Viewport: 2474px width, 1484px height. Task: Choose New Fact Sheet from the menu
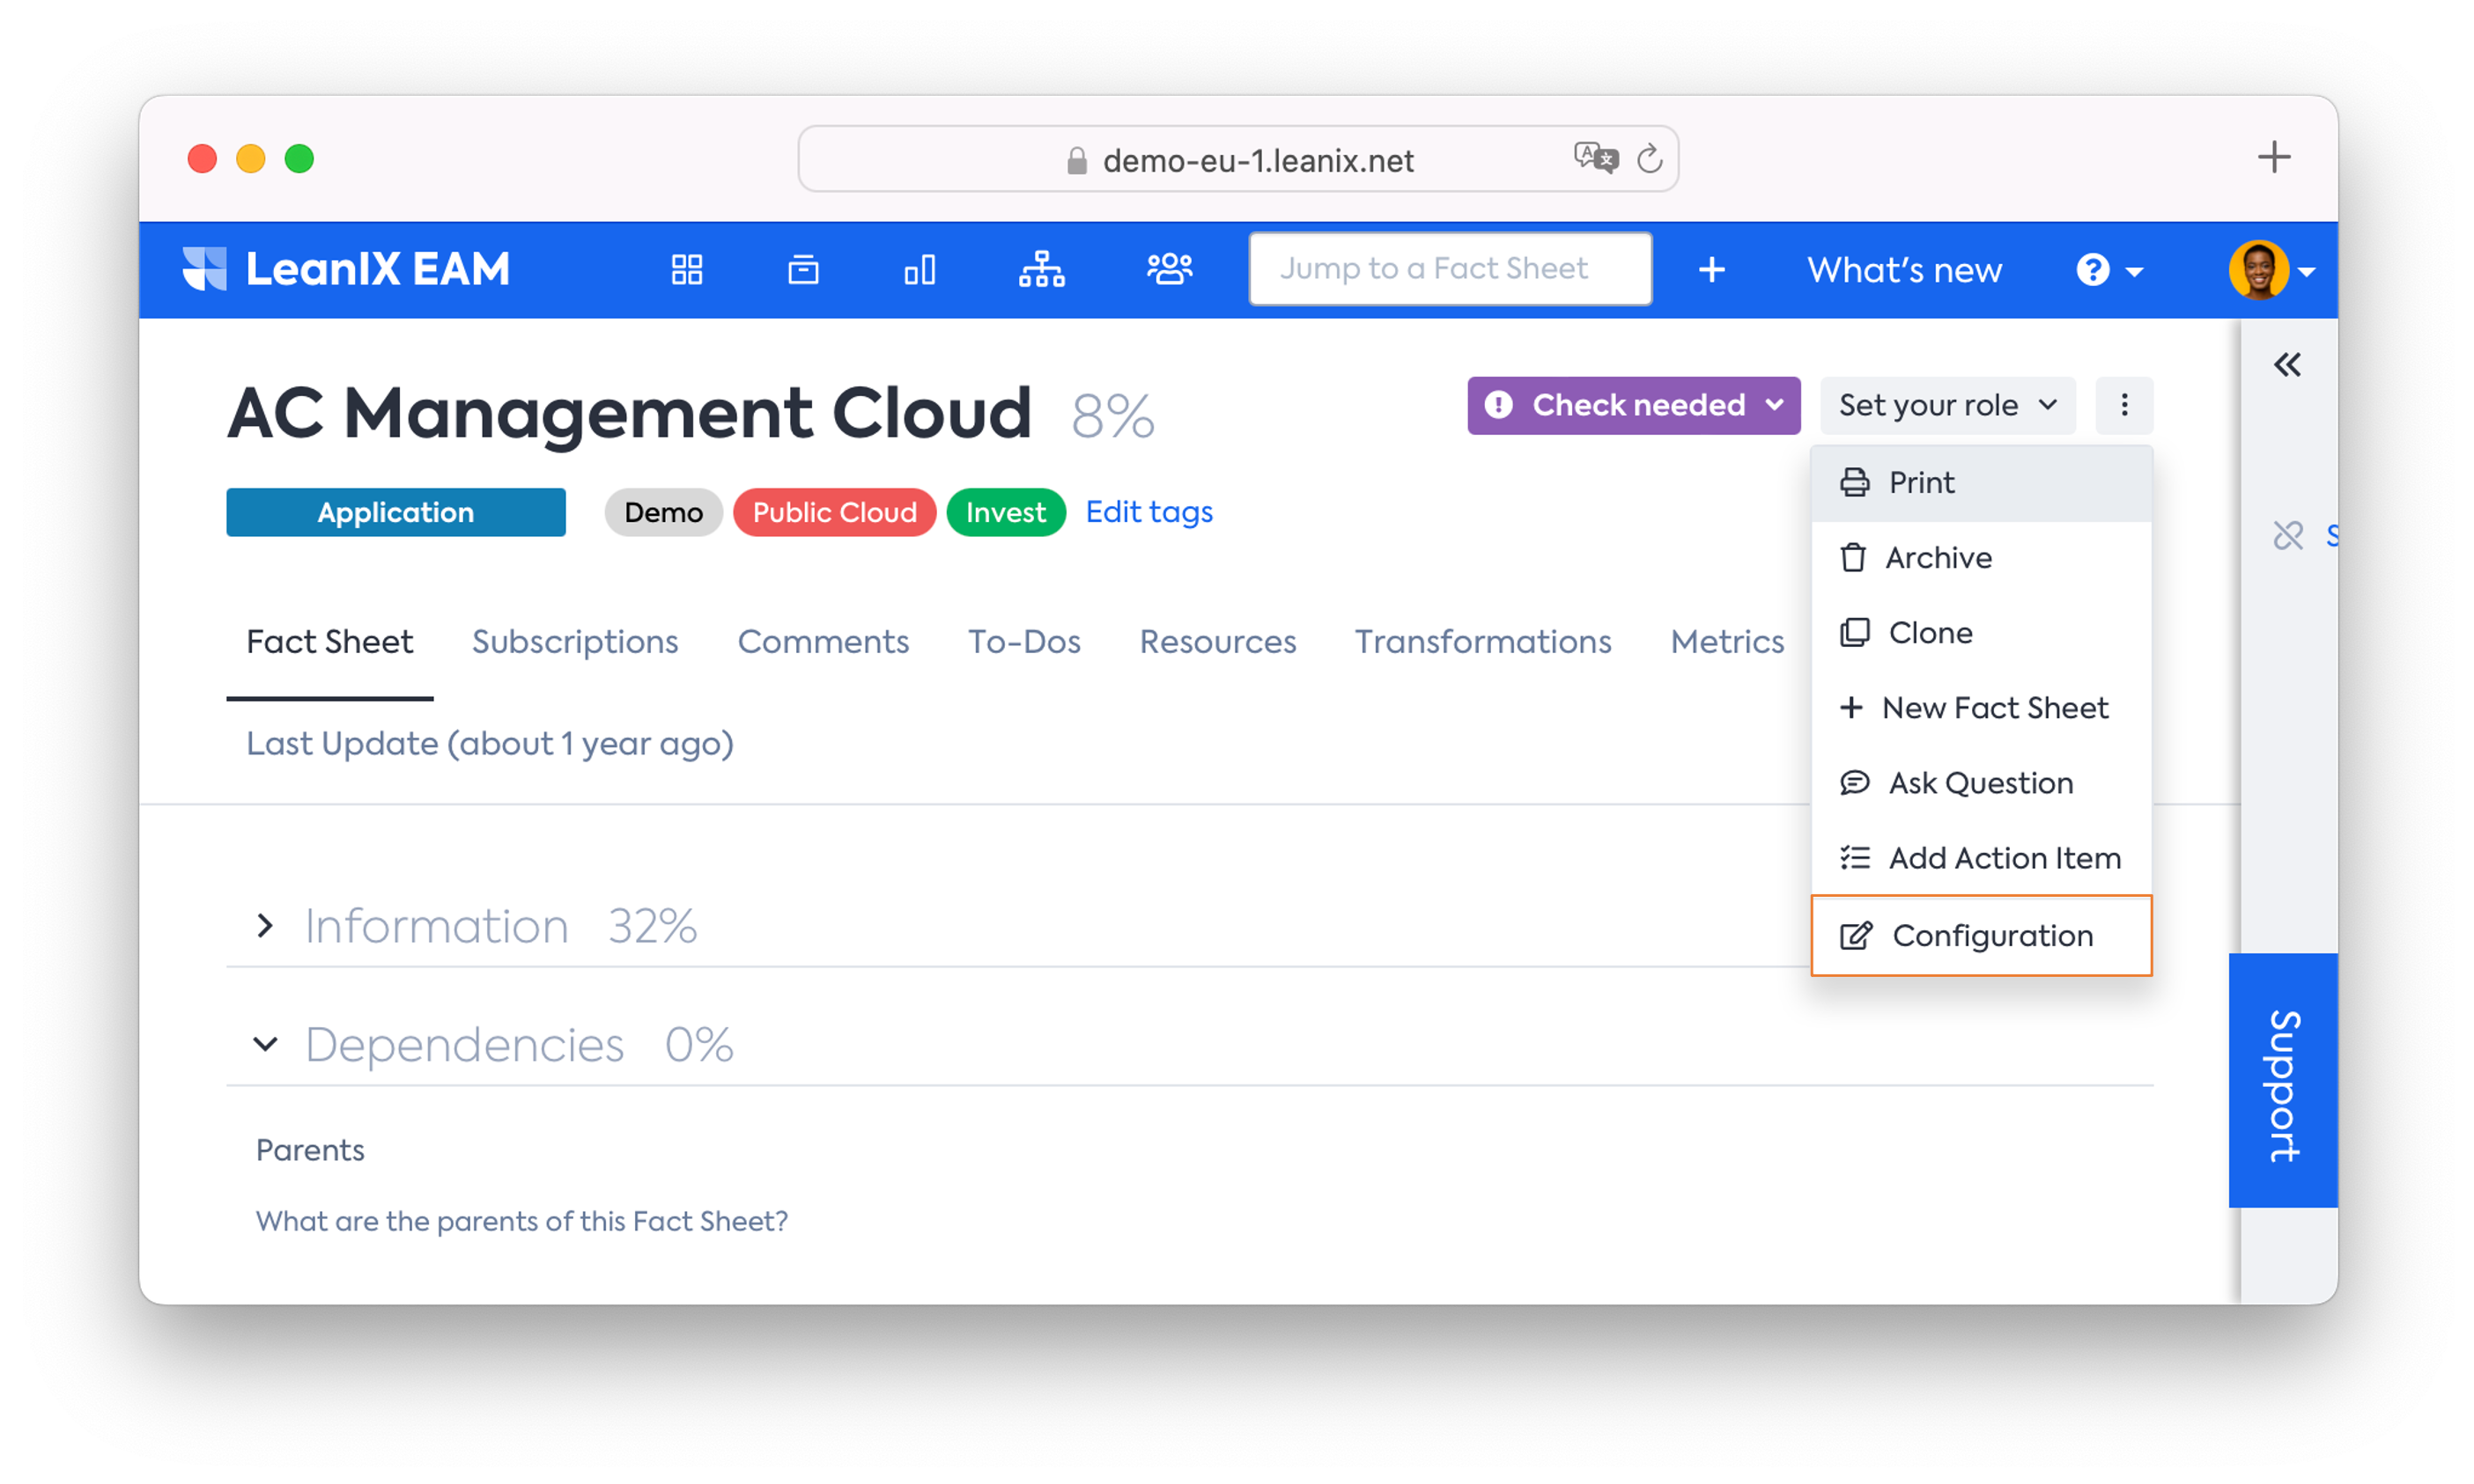[1981, 708]
